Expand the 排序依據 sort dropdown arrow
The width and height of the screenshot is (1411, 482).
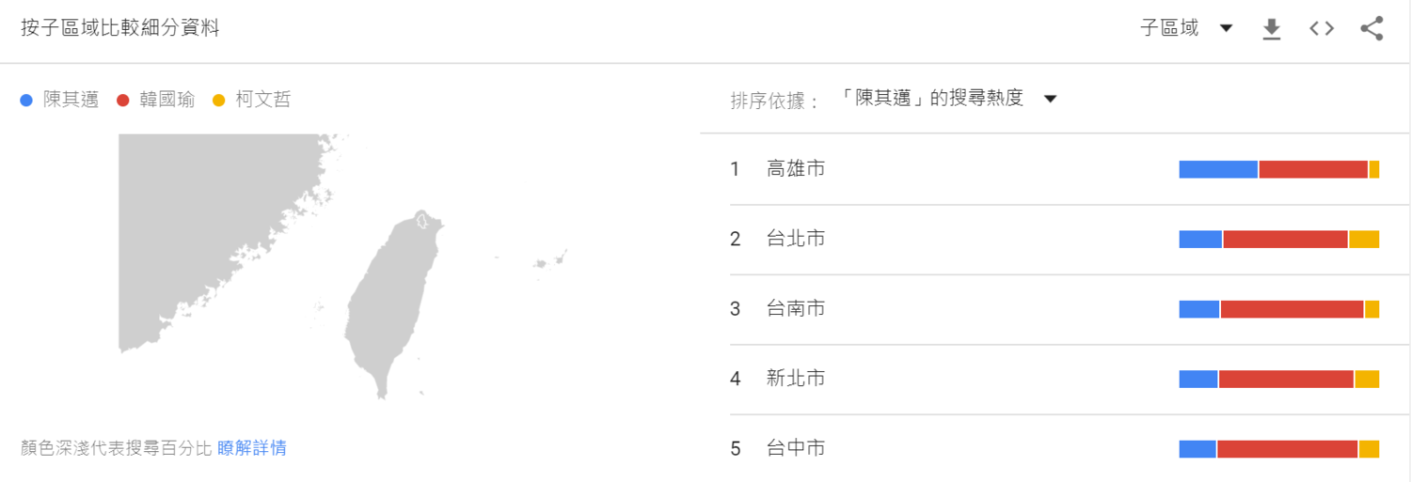coord(1051,99)
